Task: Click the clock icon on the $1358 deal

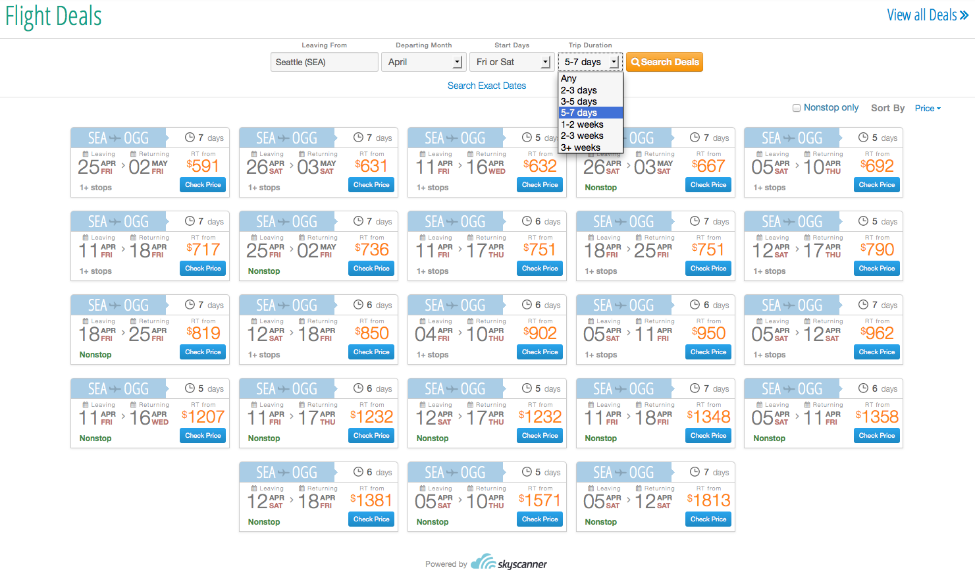Action: [x=863, y=388]
